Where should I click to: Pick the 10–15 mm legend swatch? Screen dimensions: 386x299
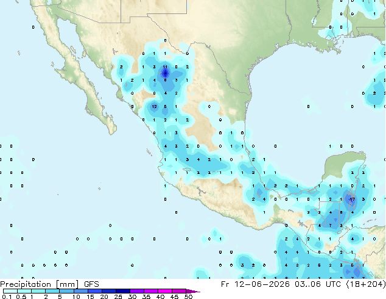click(80, 291)
